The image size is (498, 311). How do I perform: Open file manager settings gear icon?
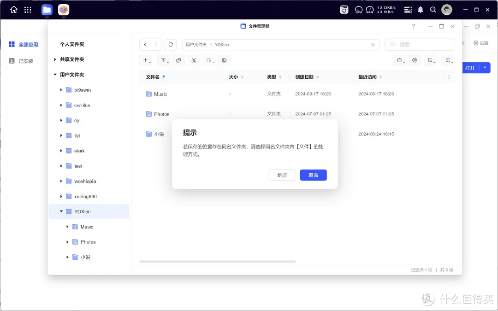415,60
